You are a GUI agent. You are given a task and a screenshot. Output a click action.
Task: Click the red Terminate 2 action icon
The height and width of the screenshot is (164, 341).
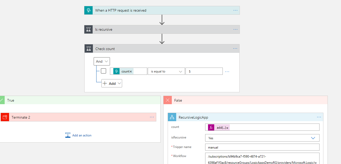5,117
